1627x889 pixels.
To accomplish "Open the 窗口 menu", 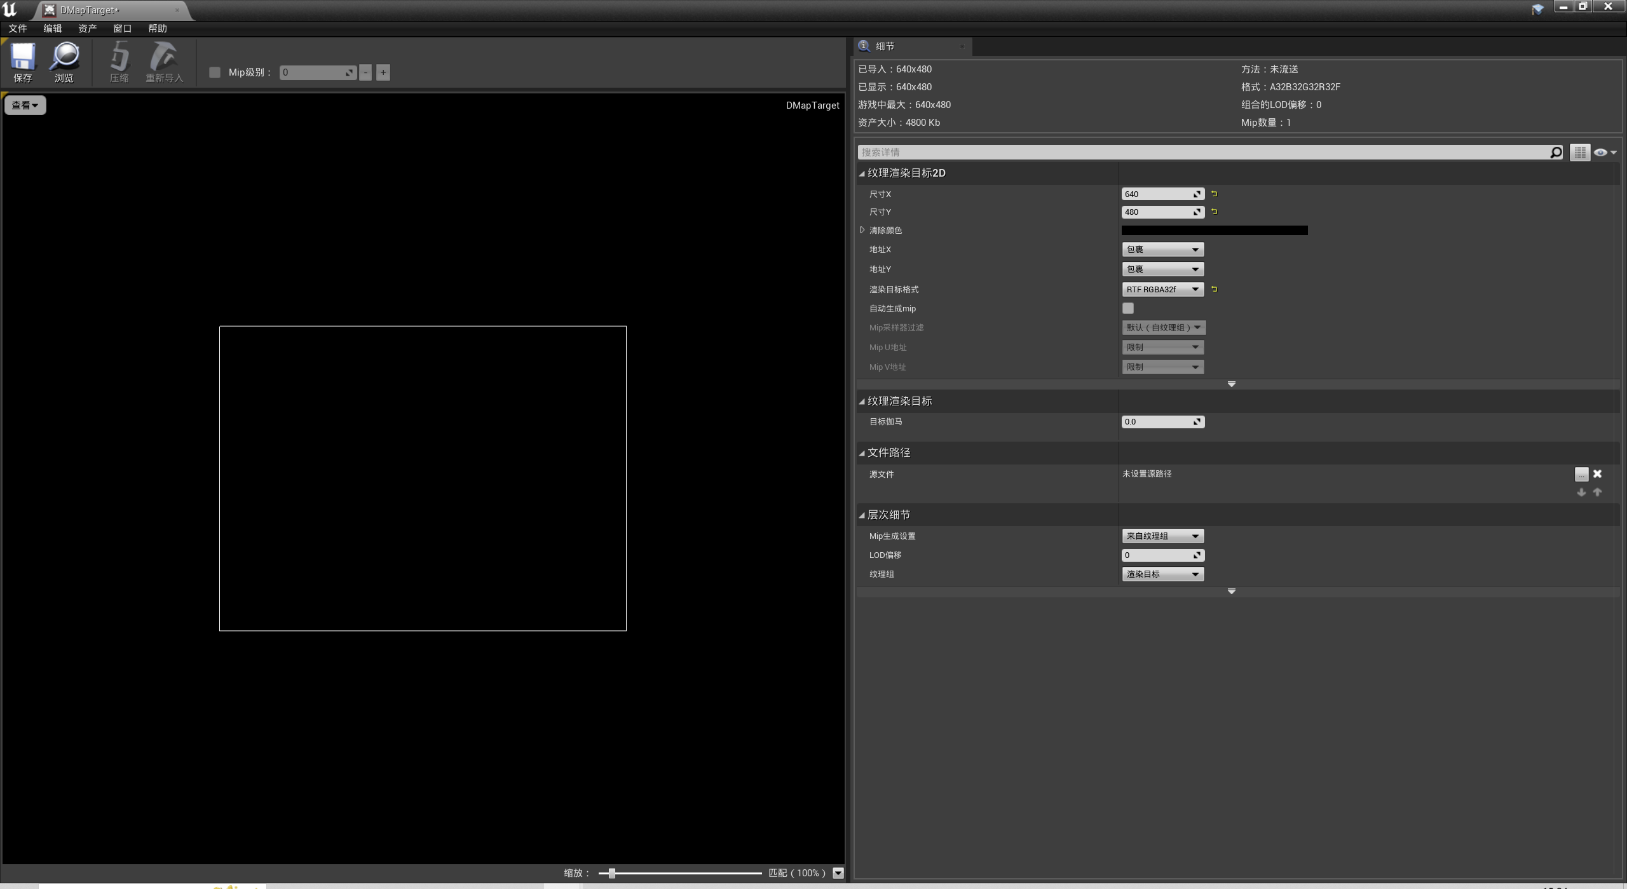I will click(x=122, y=28).
